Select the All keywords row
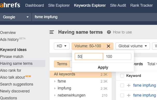157x100 pixels. (81, 74)
